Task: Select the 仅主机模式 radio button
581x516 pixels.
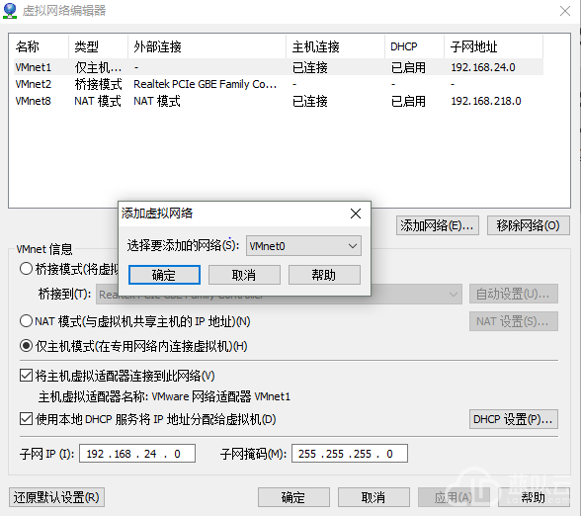Action: (x=26, y=346)
